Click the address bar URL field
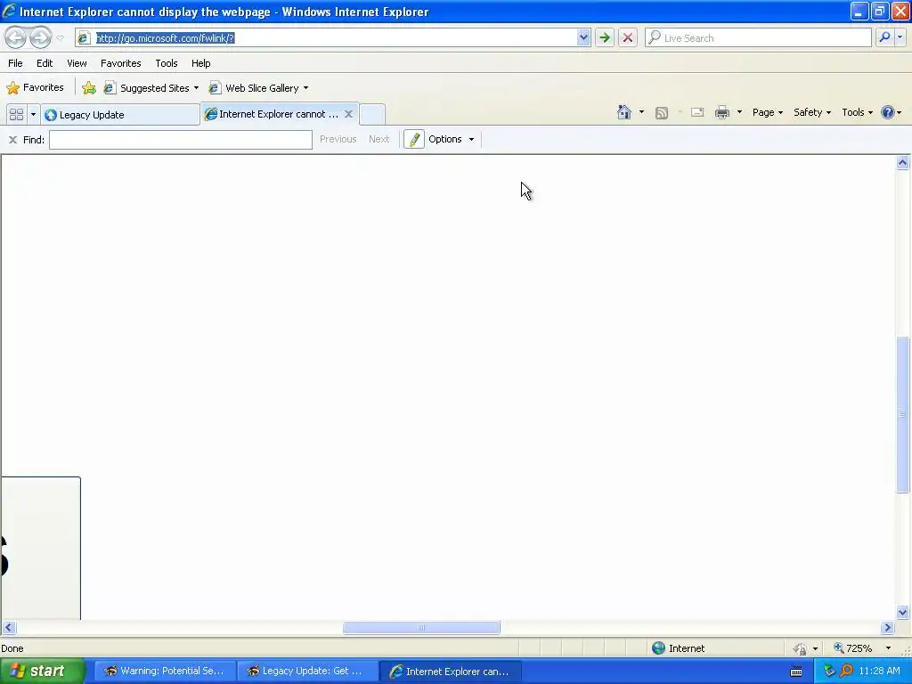Image resolution: width=912 pixels, height=684 pixels. click(335, 37)
